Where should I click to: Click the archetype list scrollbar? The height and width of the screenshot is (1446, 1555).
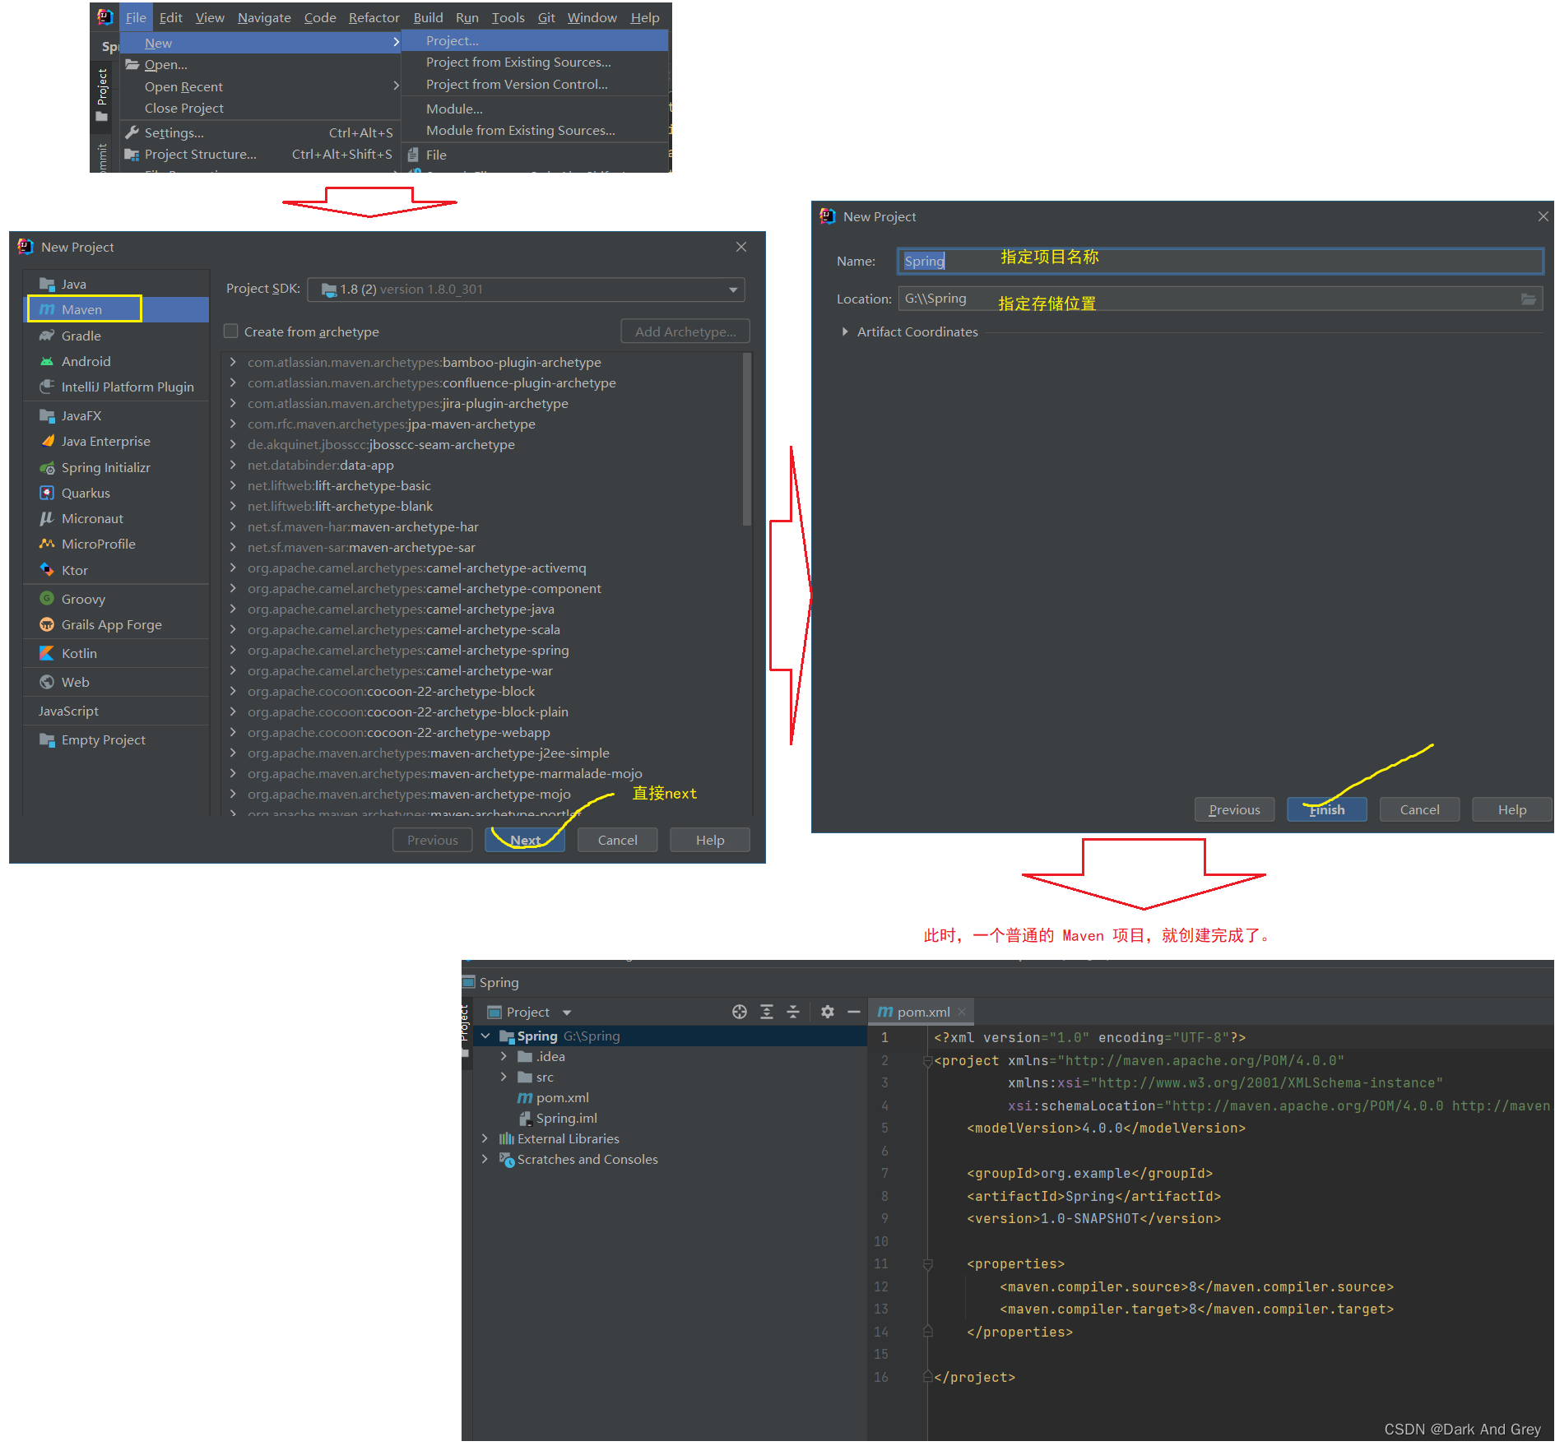pos(747,438)
